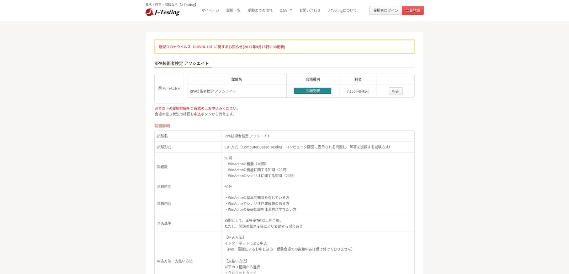Select the インターネットによる申込 line

[x=246, y=243]
